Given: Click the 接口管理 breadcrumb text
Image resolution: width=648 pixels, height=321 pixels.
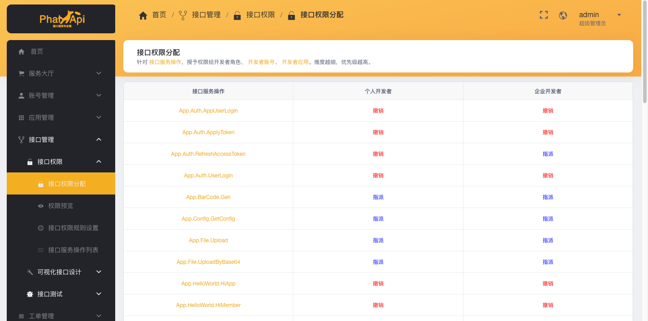Looking at the screenshot, I should pyautogui.click(x=206, y=15).
